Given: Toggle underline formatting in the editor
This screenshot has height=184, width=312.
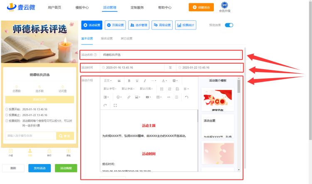Looking at the screenshot, I should 137,81.
